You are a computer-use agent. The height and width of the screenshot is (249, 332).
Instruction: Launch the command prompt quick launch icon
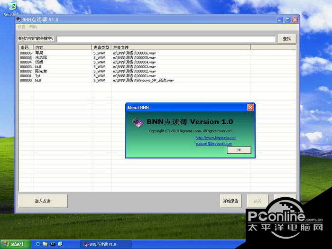53,244
